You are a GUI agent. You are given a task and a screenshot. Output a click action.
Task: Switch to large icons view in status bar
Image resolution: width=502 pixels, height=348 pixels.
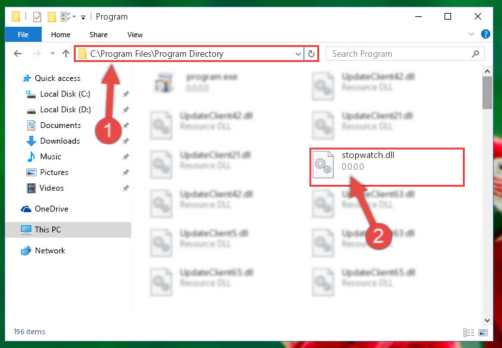pos(483,332)
